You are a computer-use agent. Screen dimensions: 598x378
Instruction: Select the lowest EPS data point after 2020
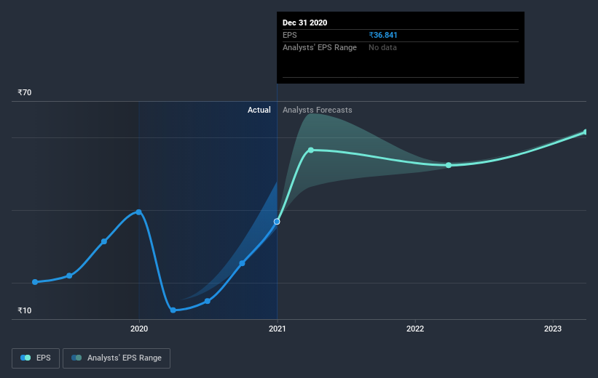coord(173,310)
